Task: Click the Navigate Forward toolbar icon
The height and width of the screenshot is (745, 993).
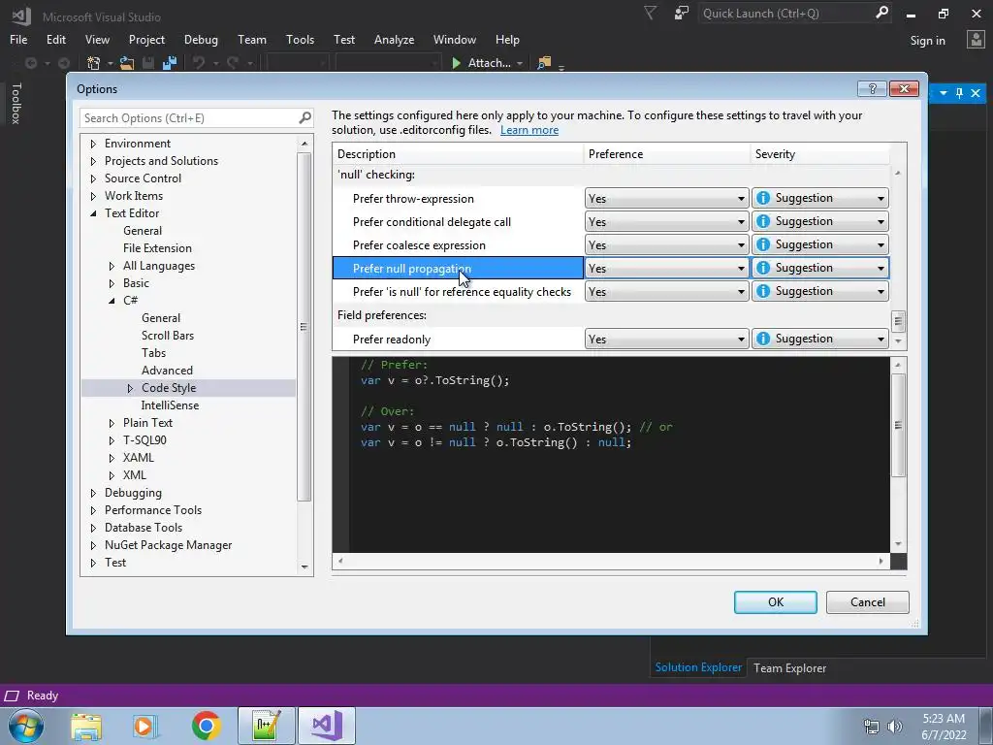Action: coord(64,63)
